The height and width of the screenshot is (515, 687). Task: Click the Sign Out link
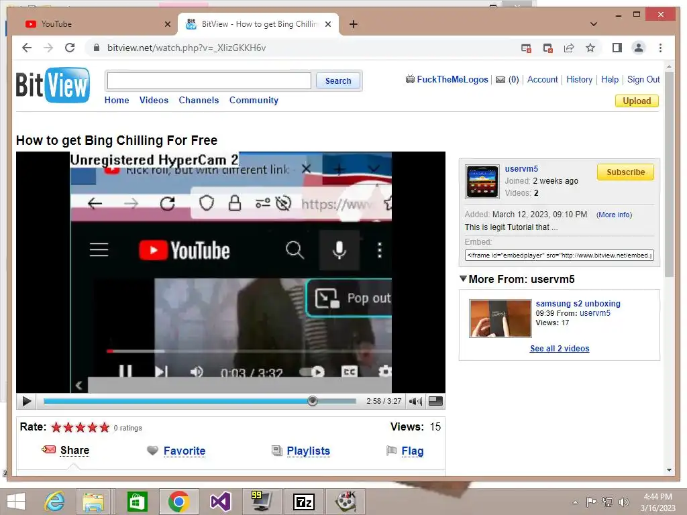tap(643, 79)
